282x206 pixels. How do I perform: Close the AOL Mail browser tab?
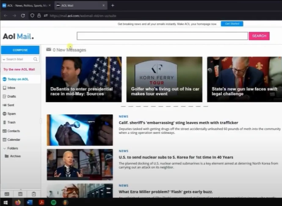[x=104, y=5]
